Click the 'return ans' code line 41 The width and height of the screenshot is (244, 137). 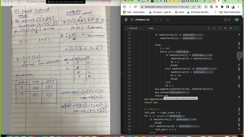pos(151,102)
